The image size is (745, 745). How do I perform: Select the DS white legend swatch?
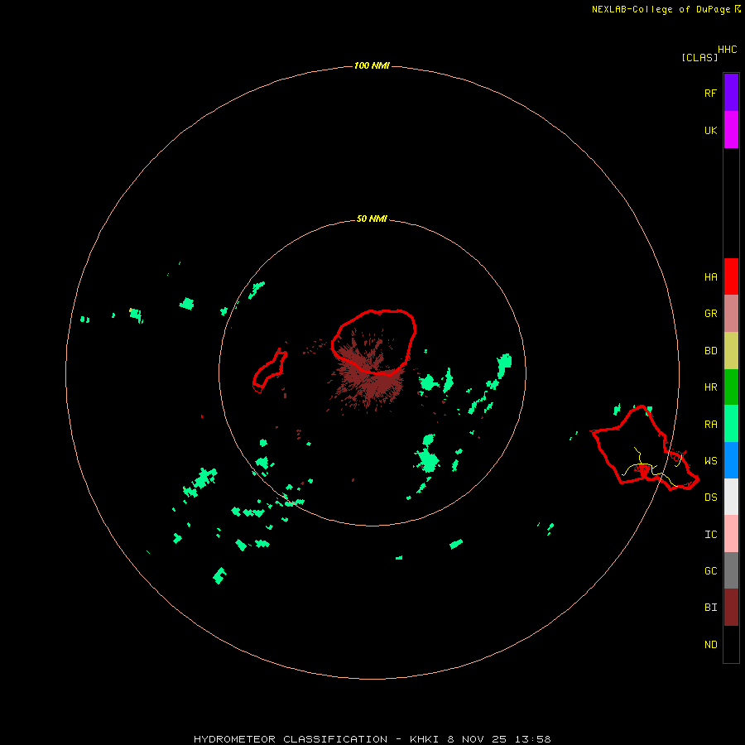tap(731, 497)
